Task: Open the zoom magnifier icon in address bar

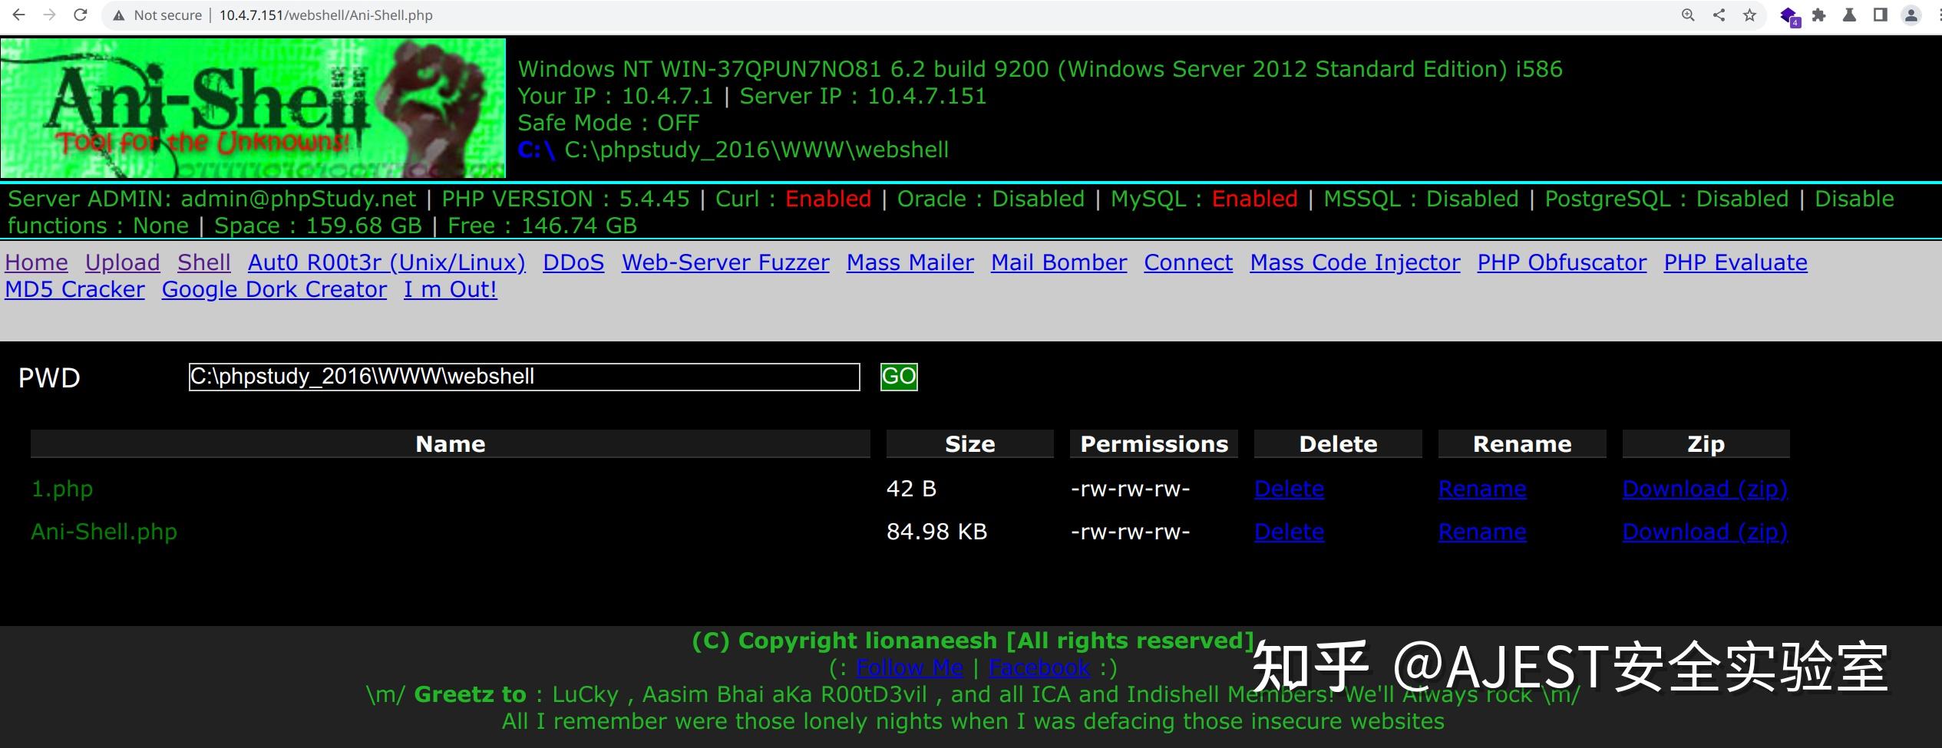Action: click(1688, 15)
